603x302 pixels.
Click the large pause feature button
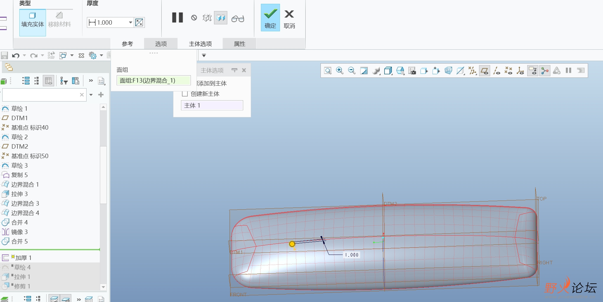pos(178,18)
